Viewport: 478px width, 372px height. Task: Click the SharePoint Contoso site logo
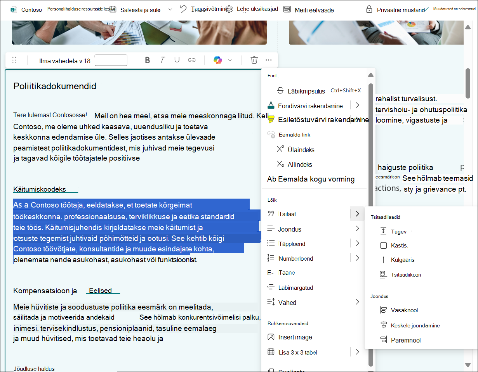tap(14, 10)
